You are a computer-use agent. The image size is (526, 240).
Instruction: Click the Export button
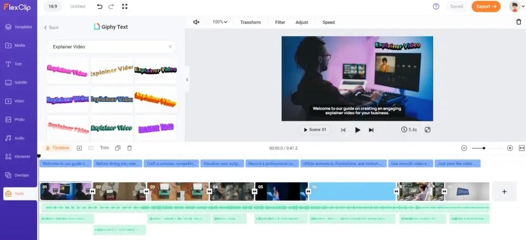(486, 7)
